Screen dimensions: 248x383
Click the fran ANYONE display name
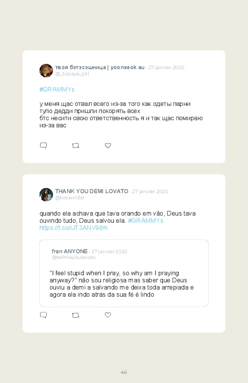click(x=70, y=251)
